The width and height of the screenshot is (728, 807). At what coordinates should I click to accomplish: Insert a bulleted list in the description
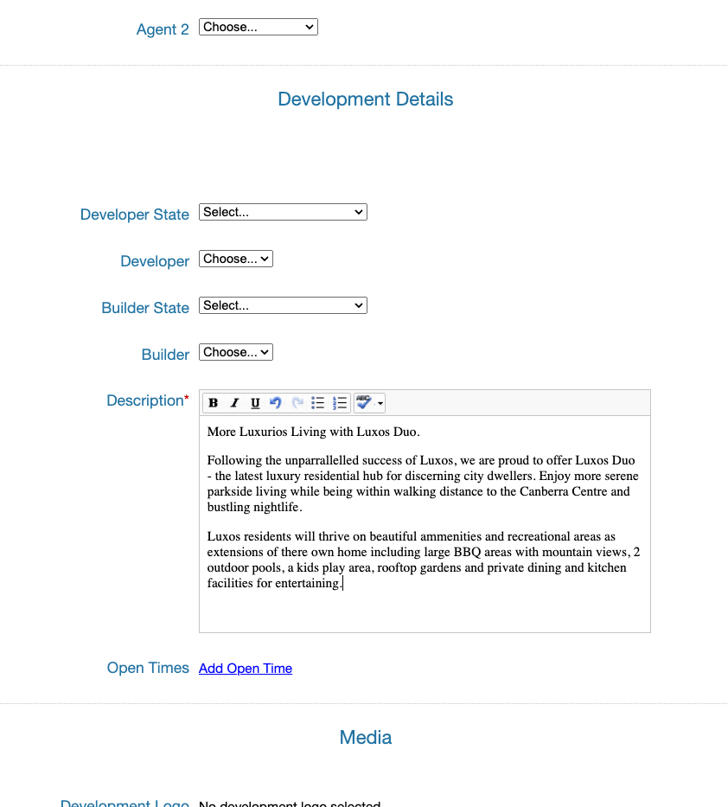pyautogui.click(x=317, y=402)
